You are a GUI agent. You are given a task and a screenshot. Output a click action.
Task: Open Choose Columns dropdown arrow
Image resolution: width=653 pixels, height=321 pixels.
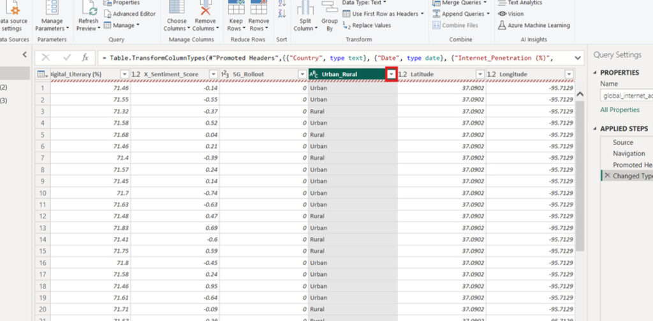188,29
